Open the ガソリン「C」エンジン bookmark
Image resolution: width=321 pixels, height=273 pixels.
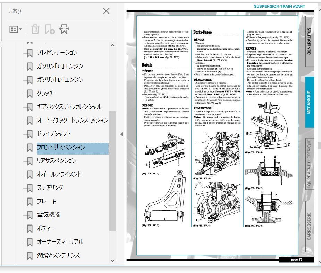point(60,66)
